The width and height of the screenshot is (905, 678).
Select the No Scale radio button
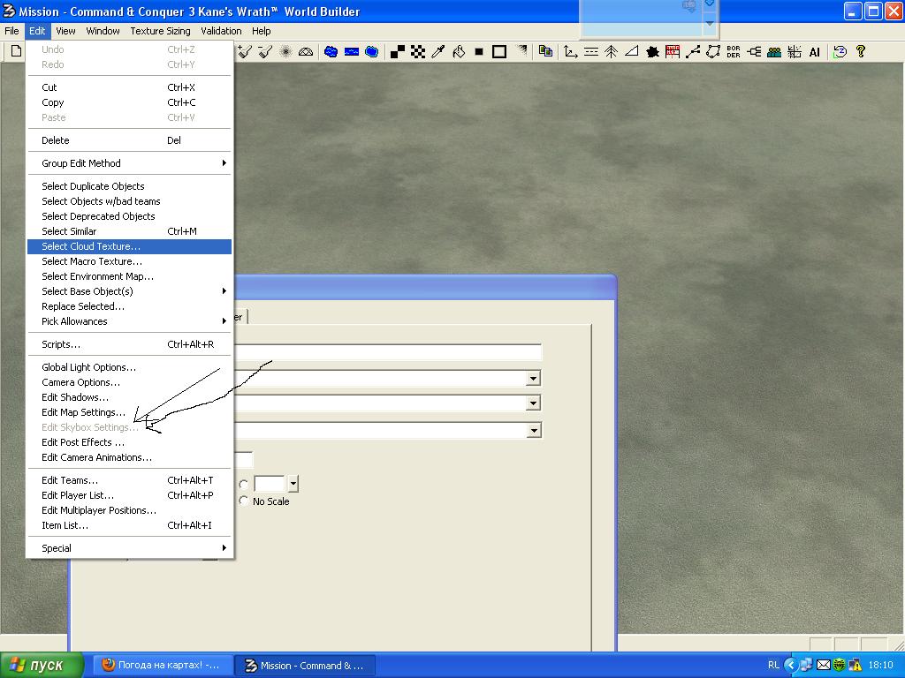244,501
